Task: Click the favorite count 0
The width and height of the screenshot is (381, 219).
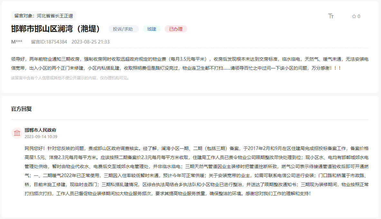Action: coord(359,16)
